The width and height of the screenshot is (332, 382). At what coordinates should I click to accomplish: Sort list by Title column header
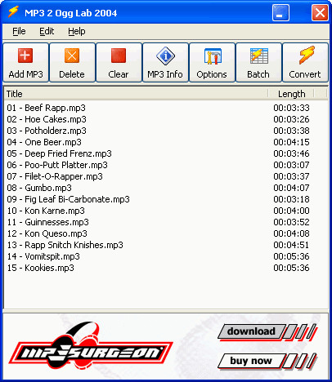[x=136, y=94]
